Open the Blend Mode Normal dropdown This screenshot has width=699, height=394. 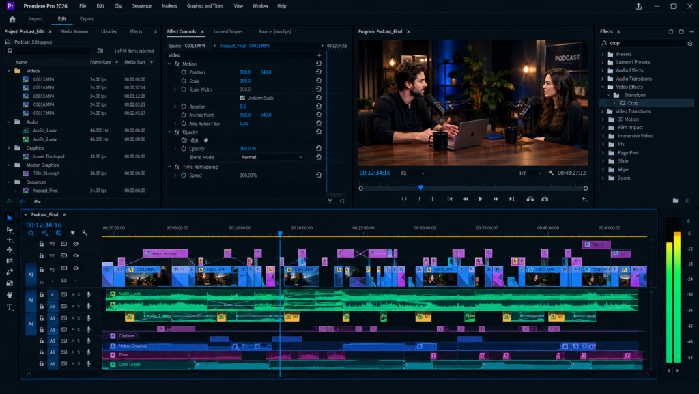(272, 157)
